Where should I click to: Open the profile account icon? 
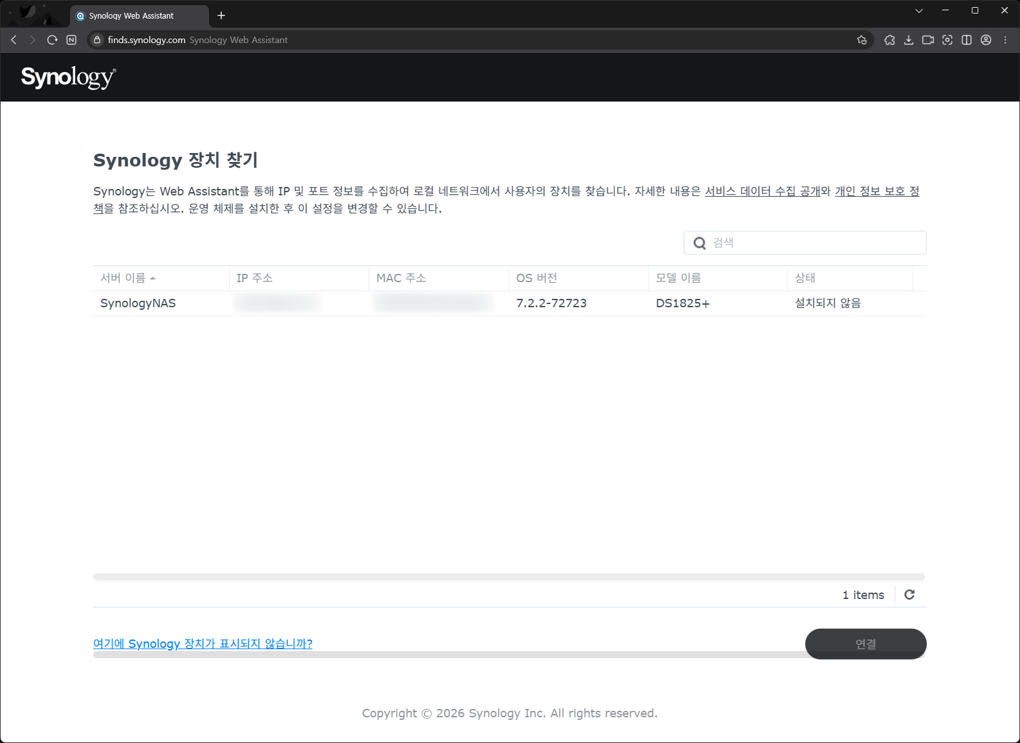pos(986,40)
